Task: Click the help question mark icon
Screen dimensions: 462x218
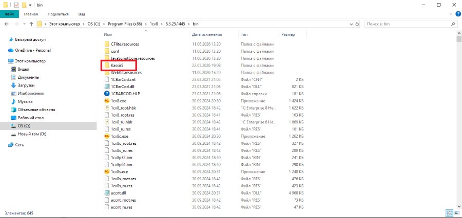Action: [458, 14]
